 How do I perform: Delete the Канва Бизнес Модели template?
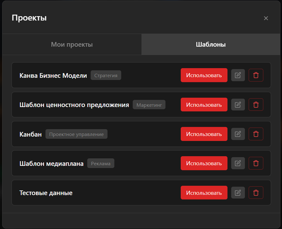(x=256, y=75)
